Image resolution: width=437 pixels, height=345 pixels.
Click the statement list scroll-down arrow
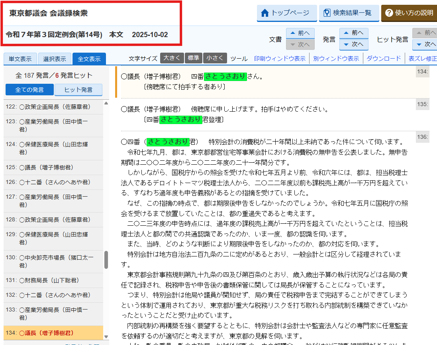[106, 337]
